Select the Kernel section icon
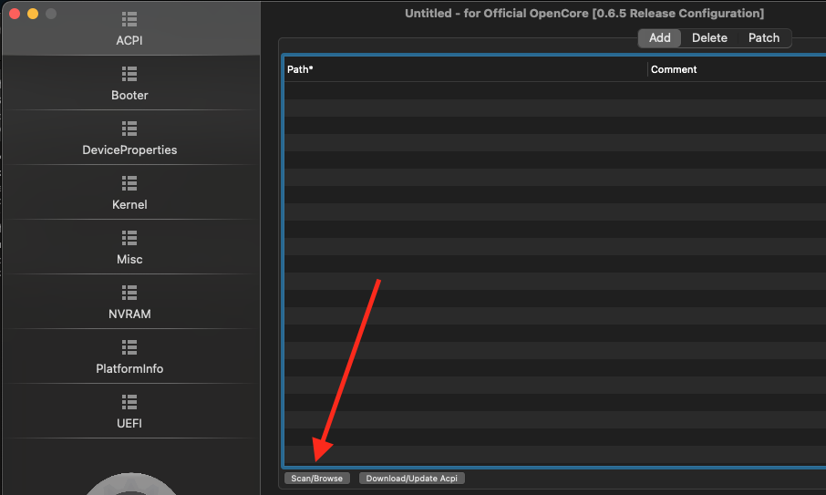This screenshot has height=495, width=826. tap(129, 183)
